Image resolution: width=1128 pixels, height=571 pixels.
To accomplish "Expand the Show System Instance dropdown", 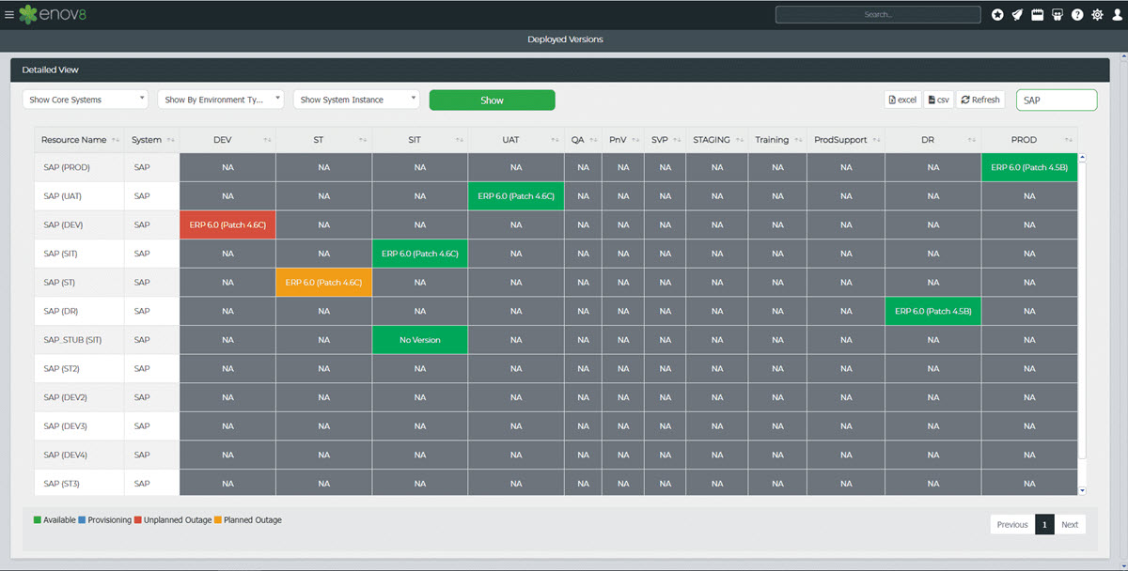I will point(356,100).
